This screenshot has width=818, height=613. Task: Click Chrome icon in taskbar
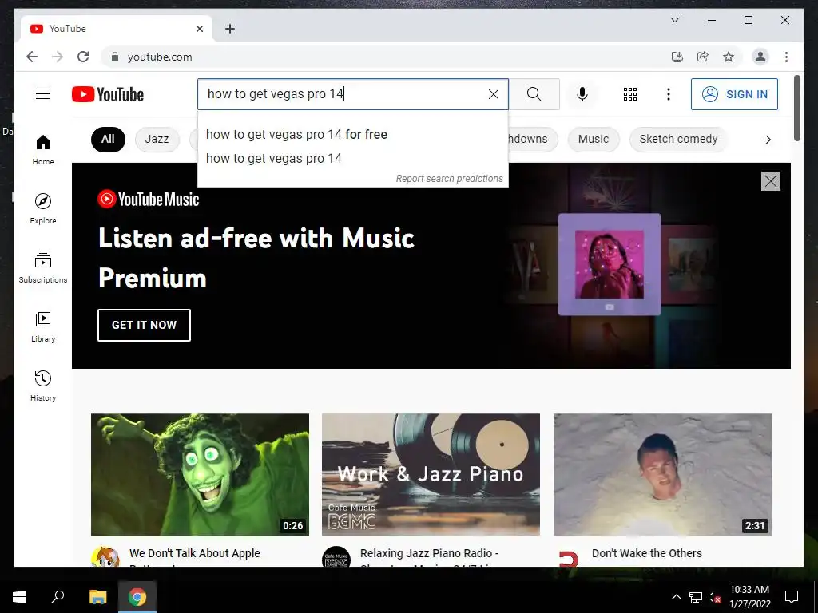point(137,597)
